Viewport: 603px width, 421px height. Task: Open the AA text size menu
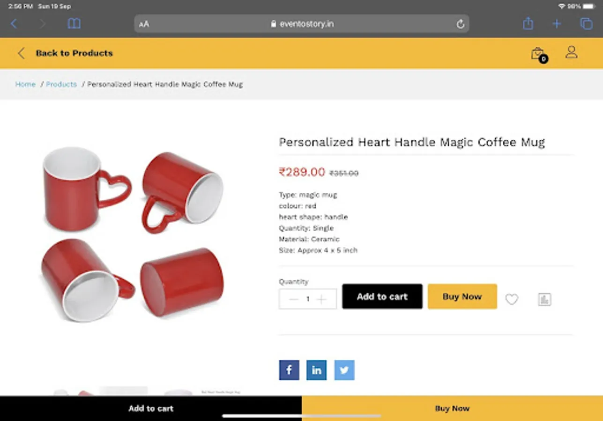coord(144,23)
